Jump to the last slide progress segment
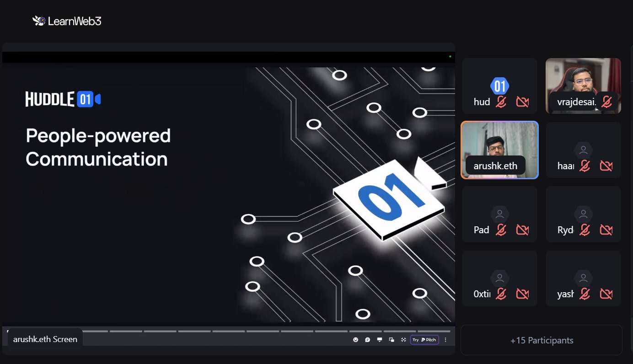The image size is (633, 364). pos(434,331)
